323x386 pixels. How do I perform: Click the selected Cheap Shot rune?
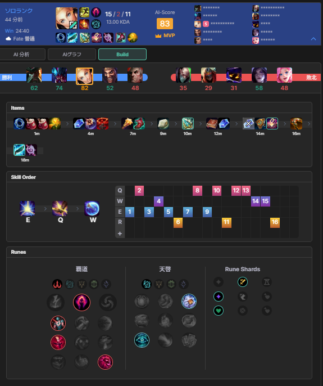(58, 323)
